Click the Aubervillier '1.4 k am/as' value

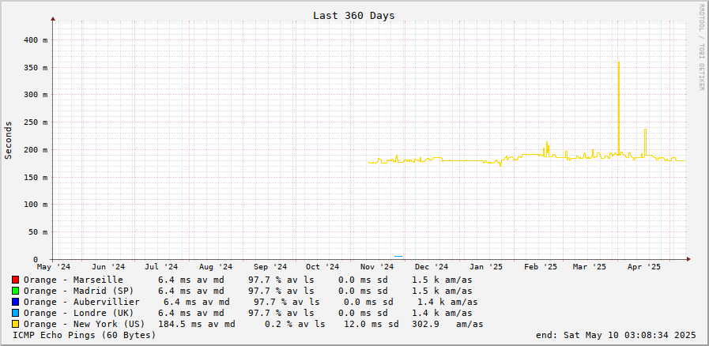(x=447, y=303)
